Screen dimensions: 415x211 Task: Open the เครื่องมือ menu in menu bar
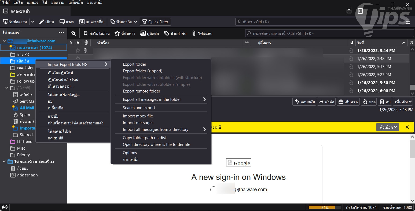76,2
